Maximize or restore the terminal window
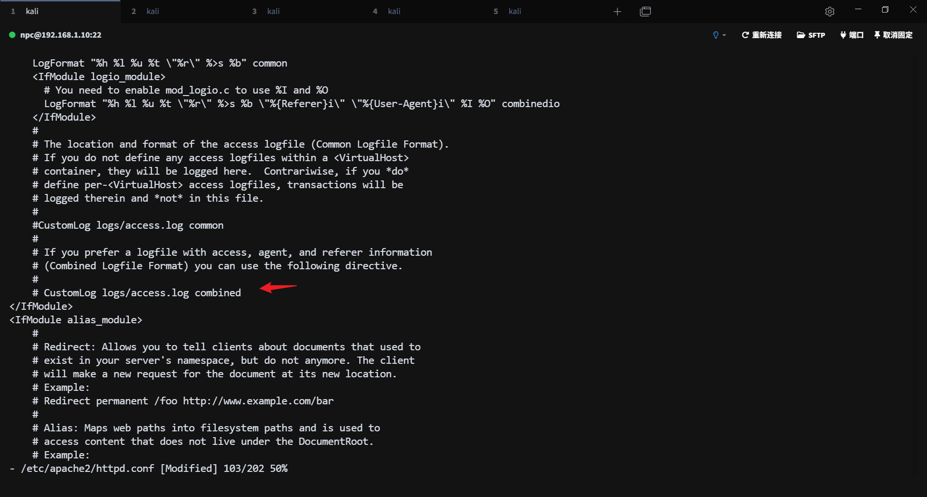Viewport: 927px width, 497px height. tap(885, 10)
